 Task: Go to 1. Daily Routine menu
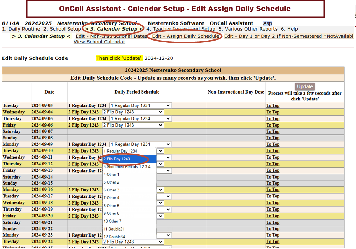tap(21, 29)
